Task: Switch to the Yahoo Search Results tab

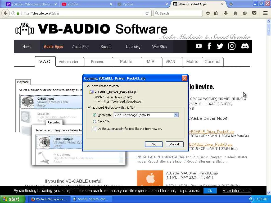Action: [x=31, y=4]
